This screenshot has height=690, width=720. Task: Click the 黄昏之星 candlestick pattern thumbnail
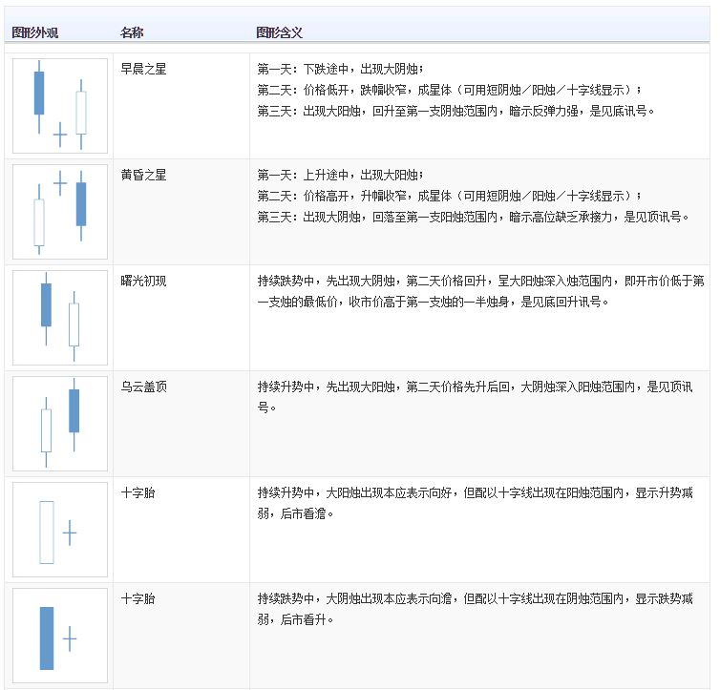pos(60,212)
